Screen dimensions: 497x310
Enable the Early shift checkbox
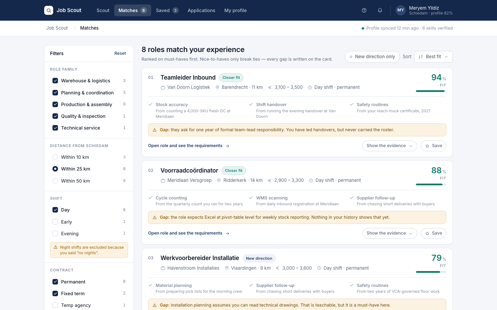pyautogui.click(x=55, y=222)
